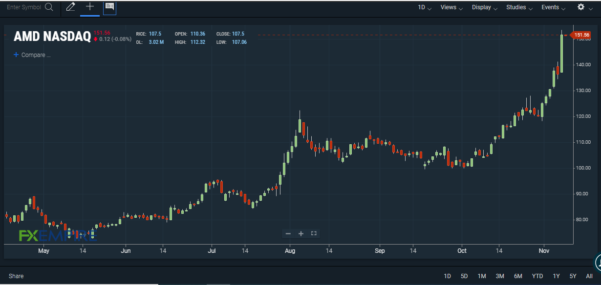Click the LOW value 107.06

tap(239, 42)
